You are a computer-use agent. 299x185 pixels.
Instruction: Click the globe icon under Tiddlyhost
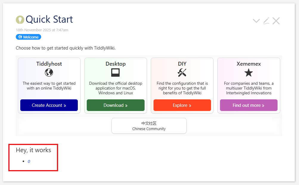point(49,73)
